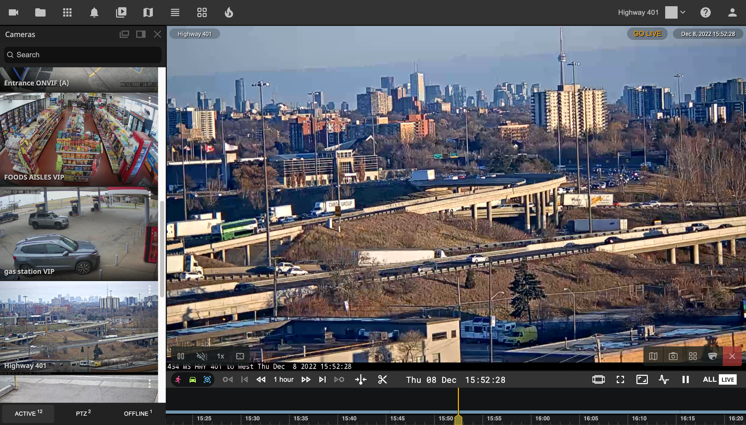Viewport: 746px width, 425px height.
Task: Open the map view in top toolbar
Action: [148, 12]
